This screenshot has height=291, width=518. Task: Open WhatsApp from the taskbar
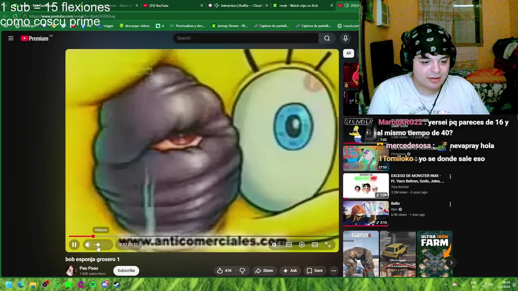tap(57, 285)
